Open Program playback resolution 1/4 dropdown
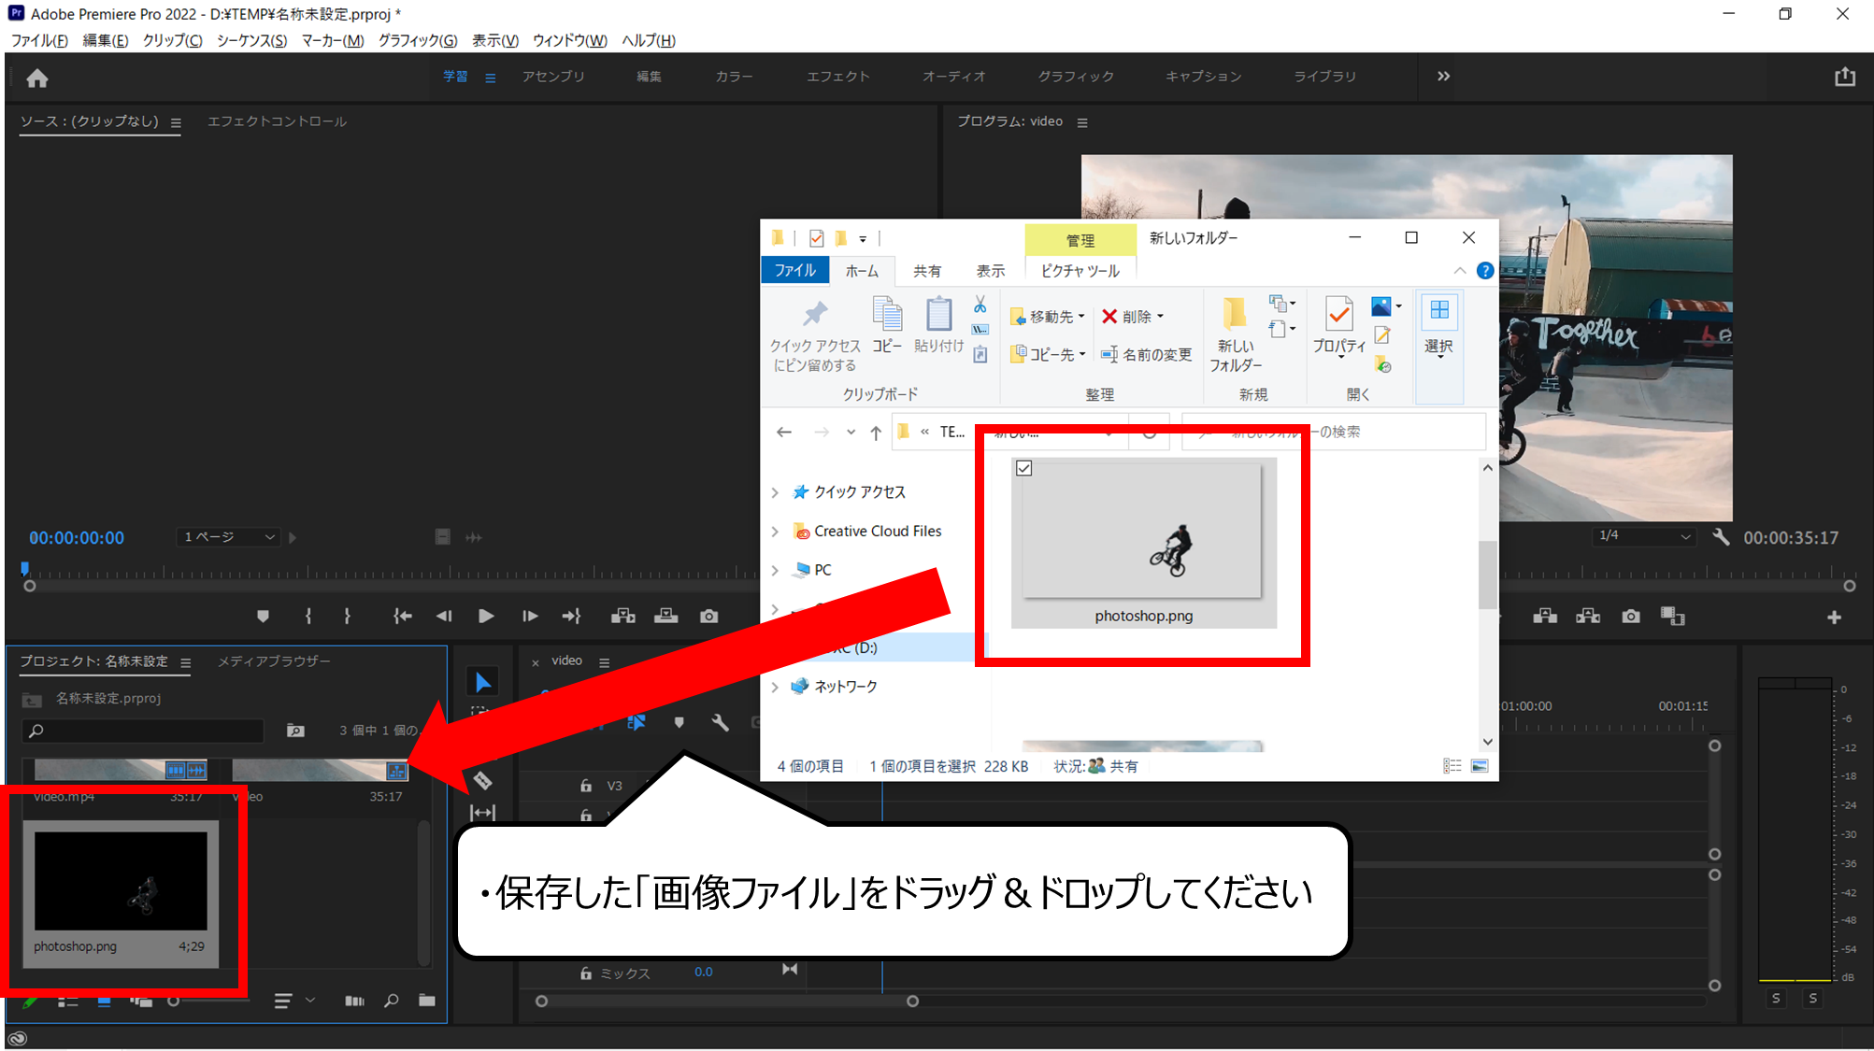The image size is (1874, 1051). (1645, 536)
